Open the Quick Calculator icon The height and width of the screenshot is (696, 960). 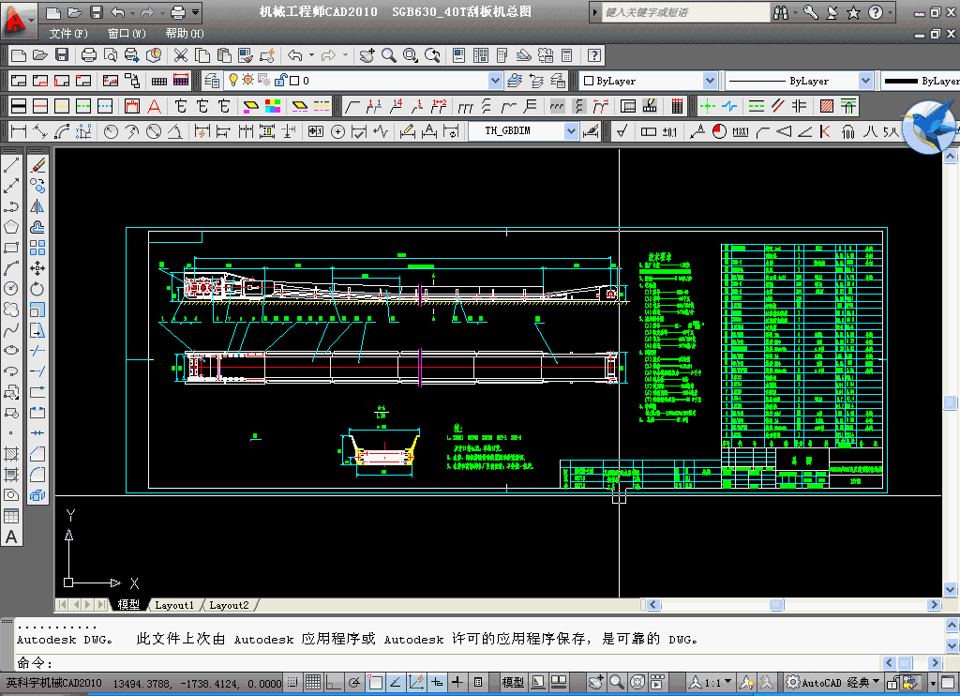tap(567, 55)
